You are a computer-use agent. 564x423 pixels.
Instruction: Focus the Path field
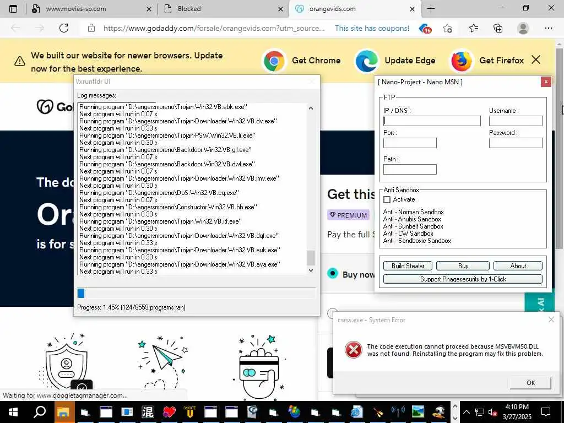coord(410,170)
